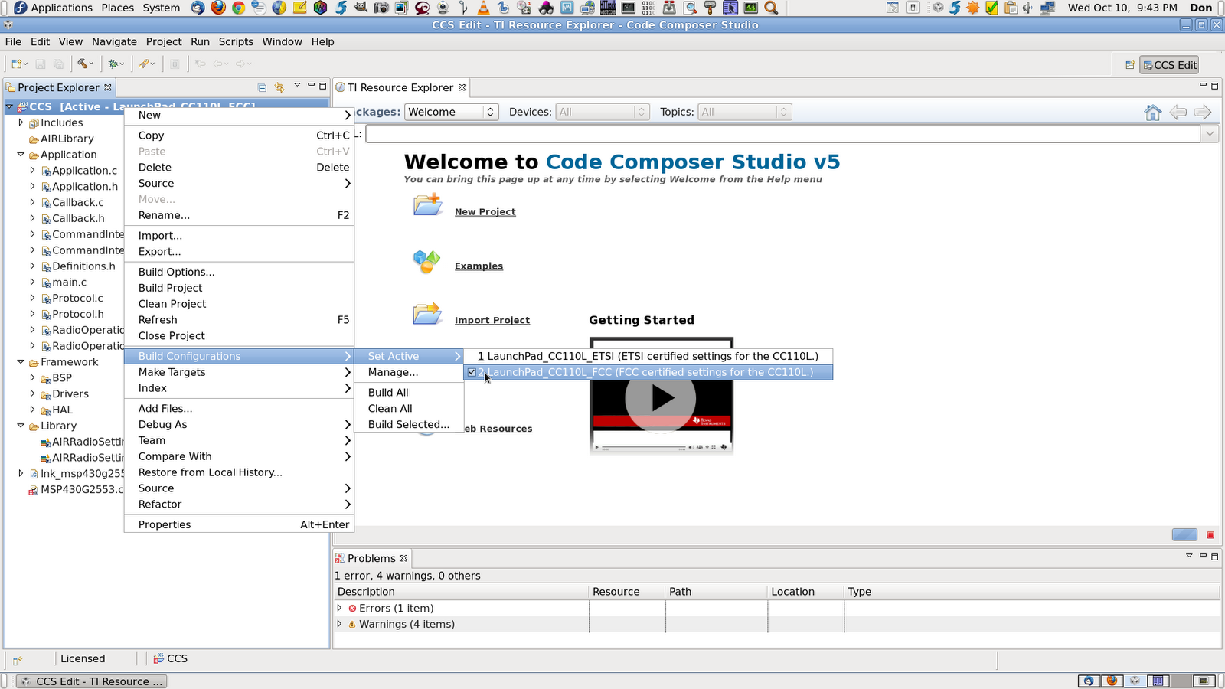The width and height of the screenshot is (1225, 689).
Task: Click the Collapse All icon in Project Explorer
Action: (x=262, y=87)
